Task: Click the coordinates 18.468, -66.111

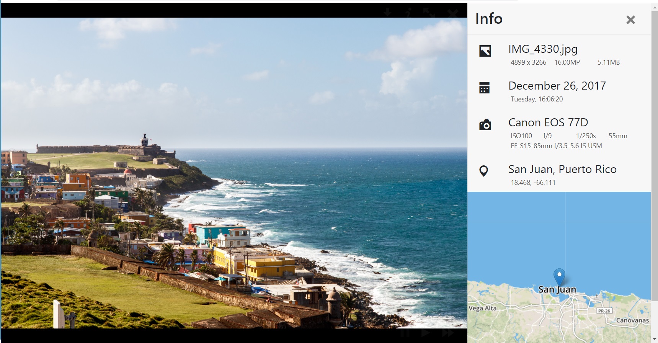Action: click(x=533, y=183)
